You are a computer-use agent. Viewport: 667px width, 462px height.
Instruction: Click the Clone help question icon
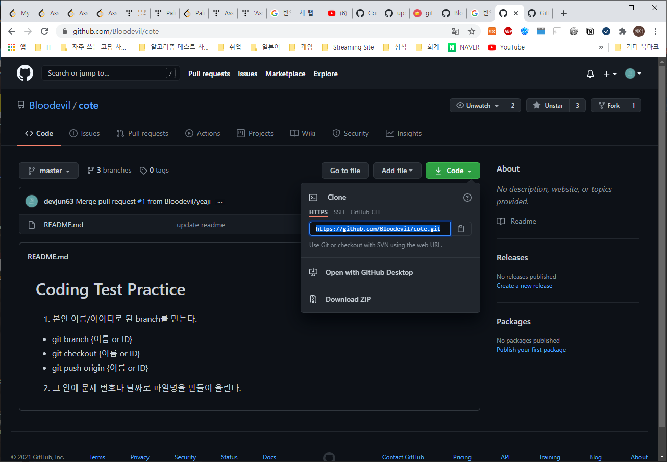click(x=467, y=198)
